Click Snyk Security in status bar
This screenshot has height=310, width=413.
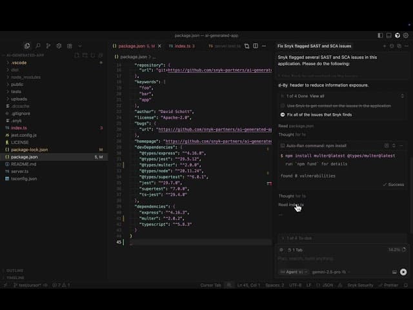click(x=360, y=285)
